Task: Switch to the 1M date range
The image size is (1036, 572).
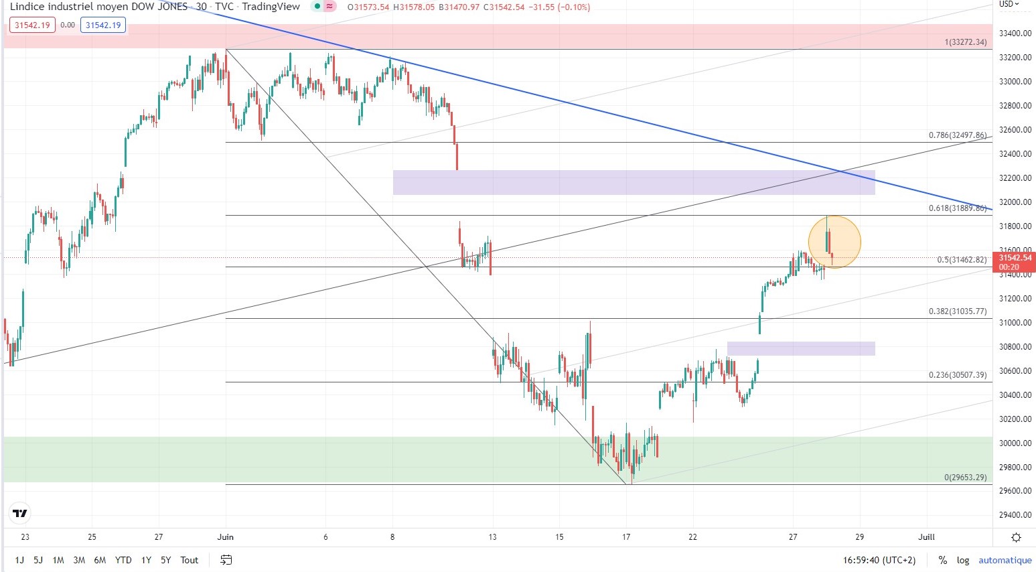Action: [x=58, y=560]
